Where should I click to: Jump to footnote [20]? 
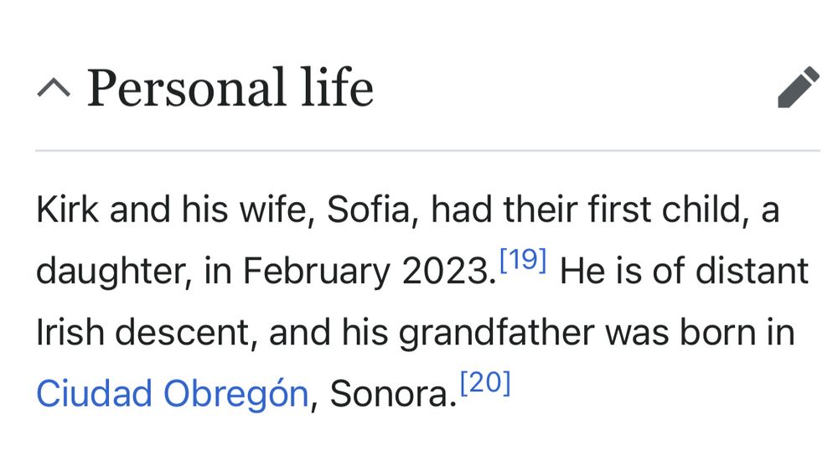pos(485,383)
